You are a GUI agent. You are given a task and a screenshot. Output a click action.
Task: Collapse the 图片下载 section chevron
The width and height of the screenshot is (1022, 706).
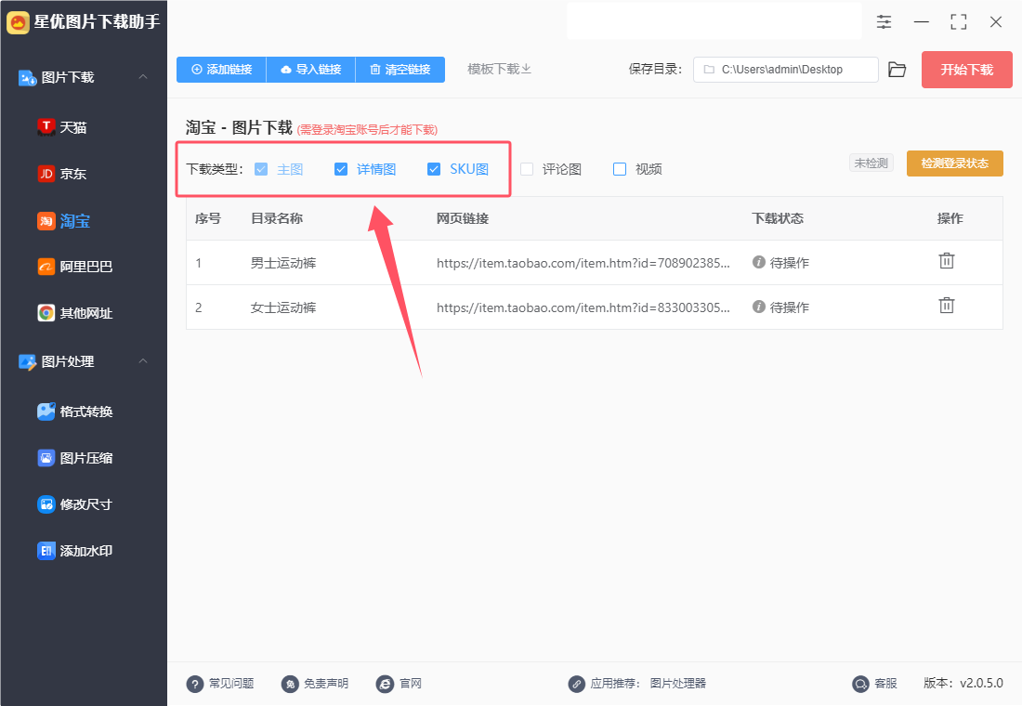tap(143, 77)
